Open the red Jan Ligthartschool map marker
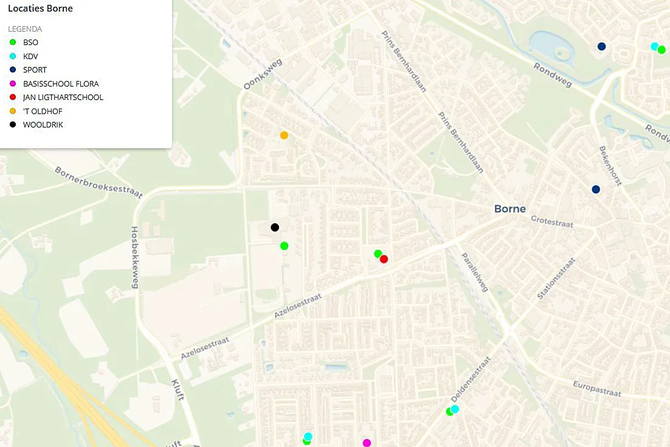Image resolution: width=670 pixels, height=447 pixels. (x=384, y=259)
